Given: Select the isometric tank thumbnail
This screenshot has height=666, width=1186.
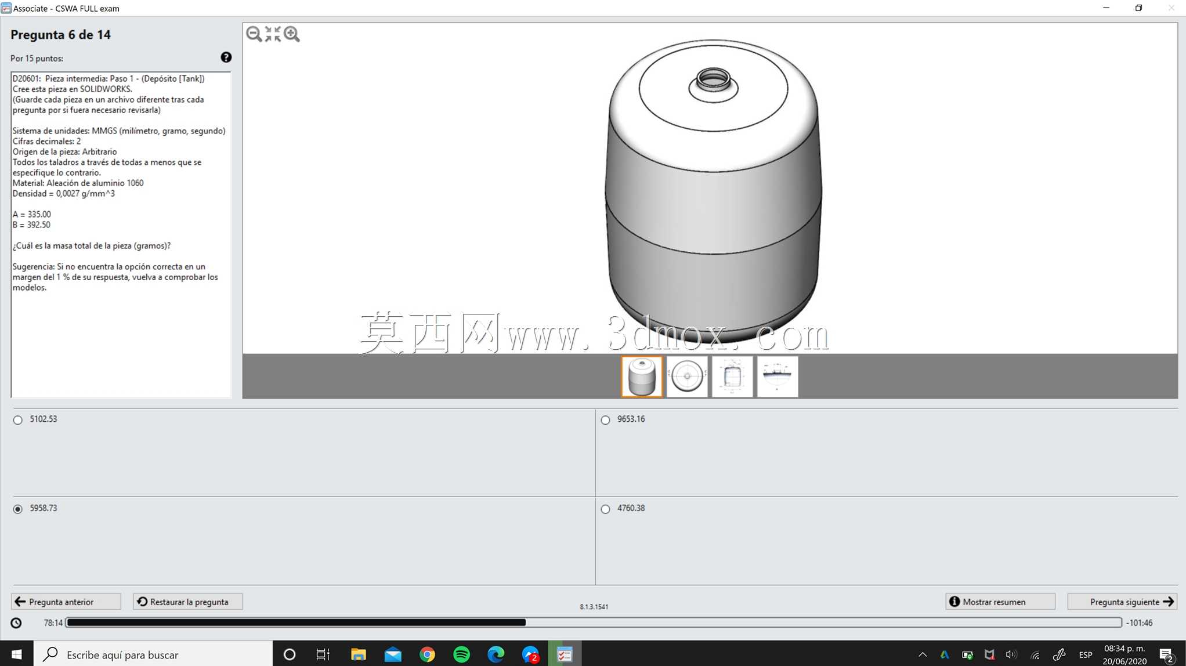Looking at the screenshot, I should point(642,377).
